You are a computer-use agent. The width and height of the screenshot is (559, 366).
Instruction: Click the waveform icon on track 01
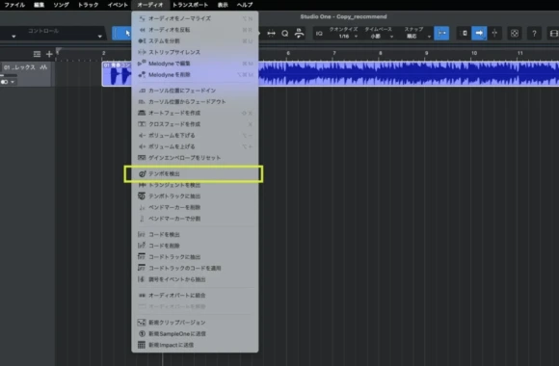coord(43,67)
